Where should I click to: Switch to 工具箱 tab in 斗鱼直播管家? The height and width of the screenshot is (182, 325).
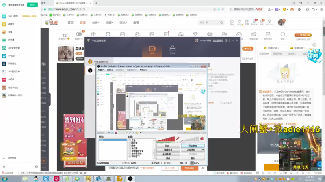click(172, 50)
